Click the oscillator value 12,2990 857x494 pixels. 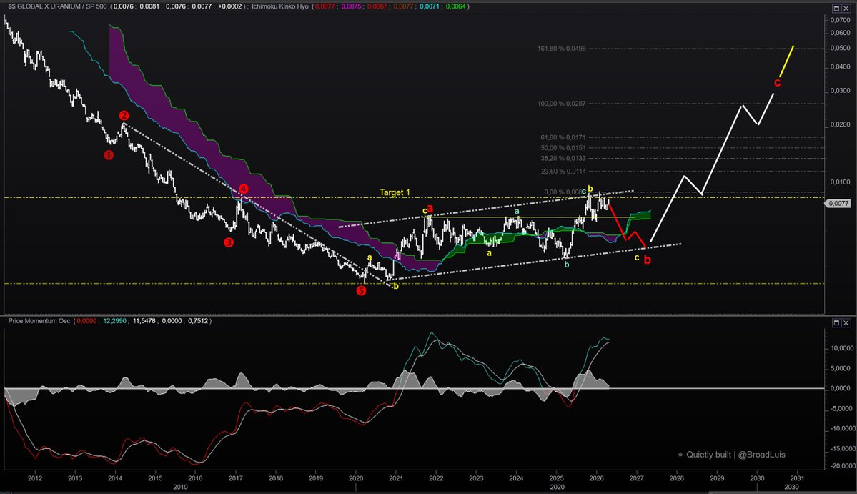coord(115,321)
